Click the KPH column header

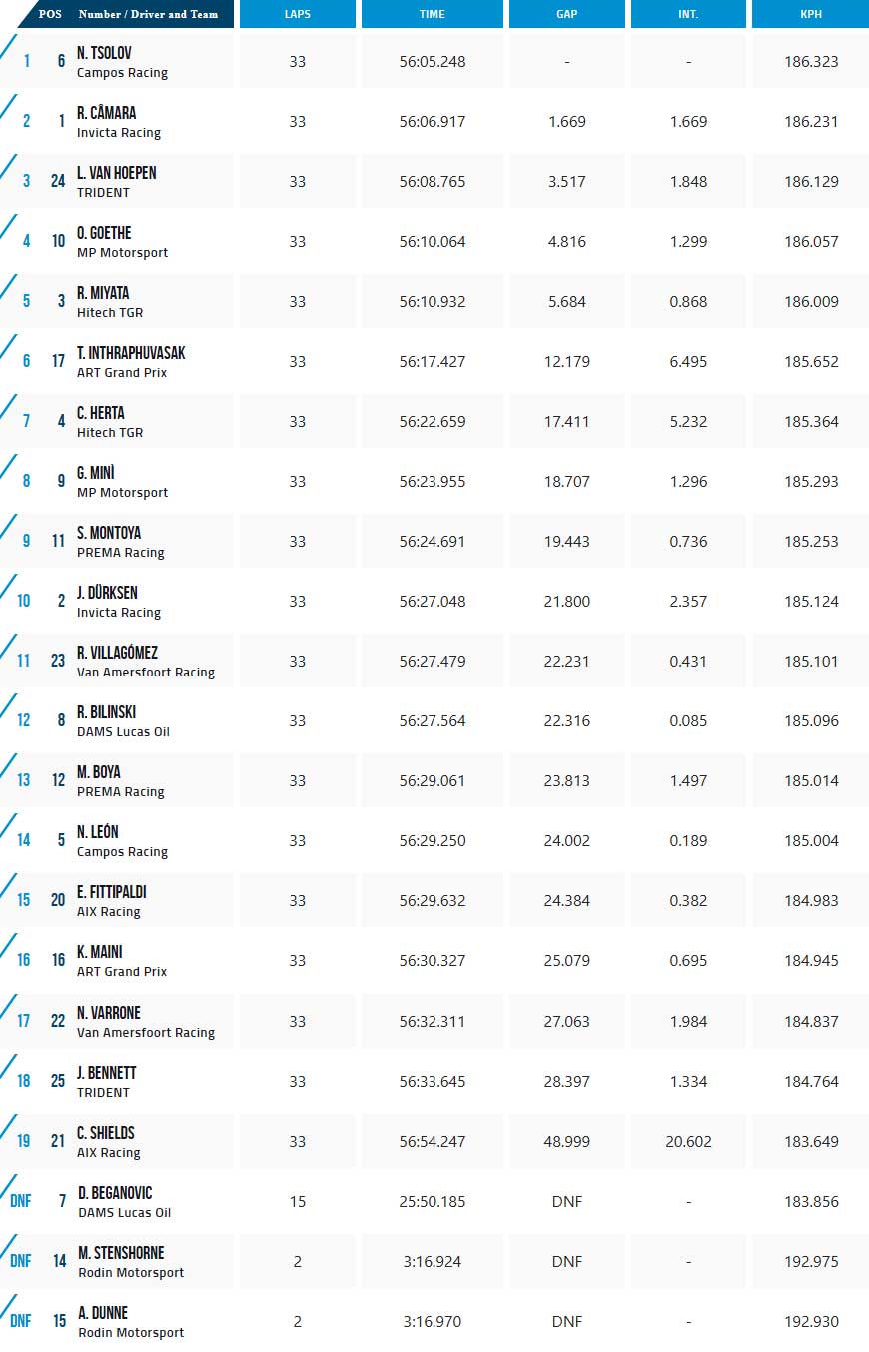tap(811, 14)
